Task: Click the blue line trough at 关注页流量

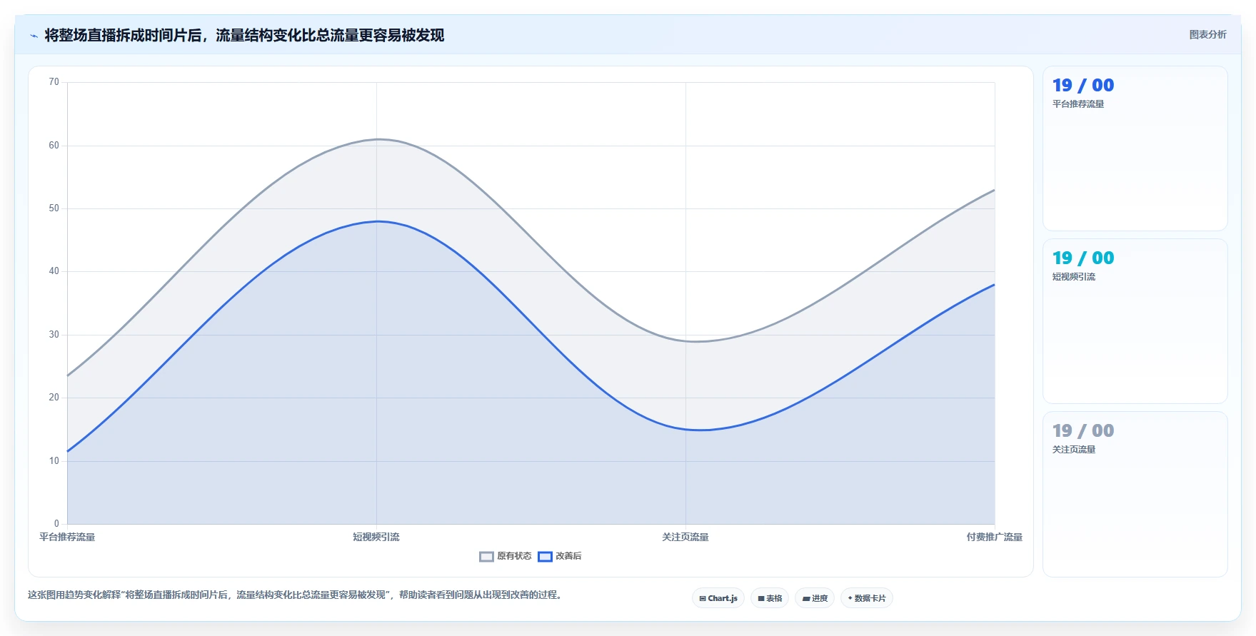Action: pyautogui.click(x=686, y=429)
